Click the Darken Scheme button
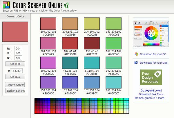This screenshot has width=174, height=118. (15, 91)
